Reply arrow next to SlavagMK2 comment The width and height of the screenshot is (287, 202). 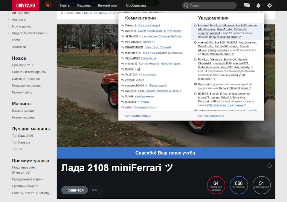pyautogui.click(x=123, y=58)
